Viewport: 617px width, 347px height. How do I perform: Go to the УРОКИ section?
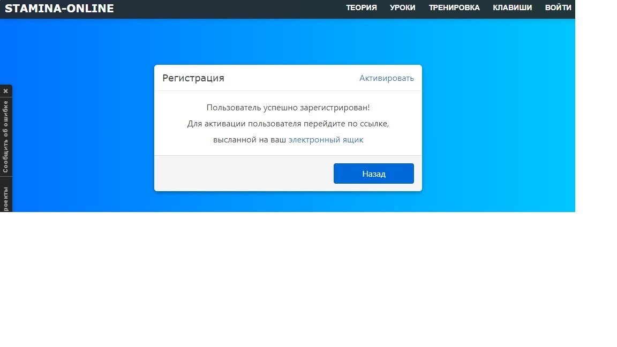pyautogui.click(x=402, y=8)
